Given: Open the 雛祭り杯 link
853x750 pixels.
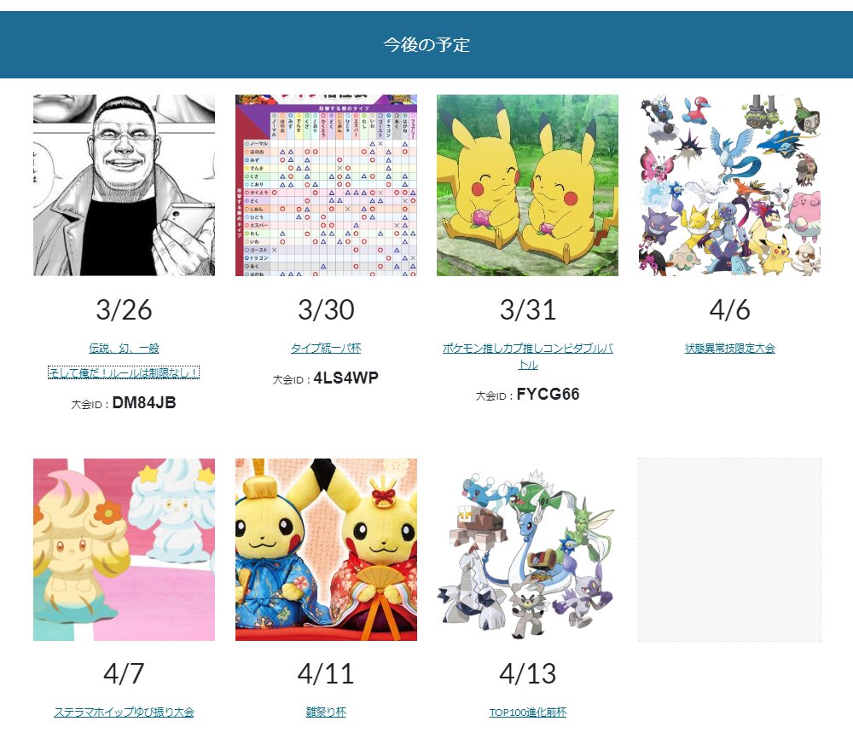Looking at the screenshot, I should coord(326,712).
